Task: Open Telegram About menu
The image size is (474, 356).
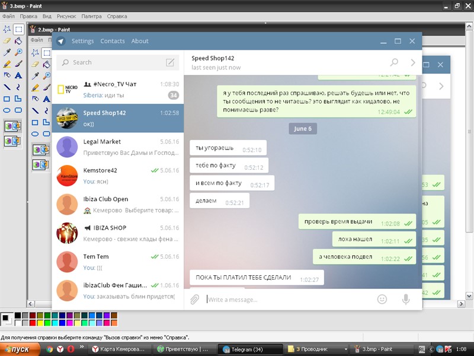Action: [140, 41]
